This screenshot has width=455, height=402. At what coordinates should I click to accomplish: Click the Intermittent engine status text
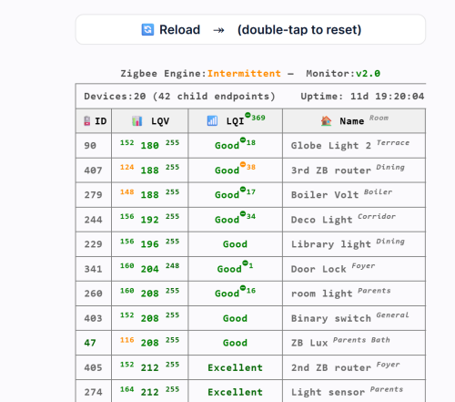pos(244,74)
